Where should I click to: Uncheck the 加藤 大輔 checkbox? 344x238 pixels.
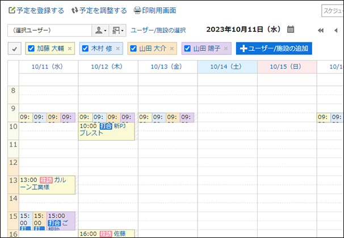(x=31, y=48)
